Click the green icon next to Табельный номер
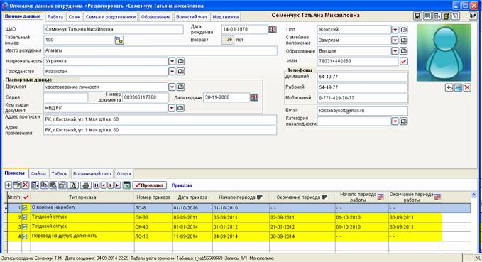 pyautogui.click(x=119, y=40)
